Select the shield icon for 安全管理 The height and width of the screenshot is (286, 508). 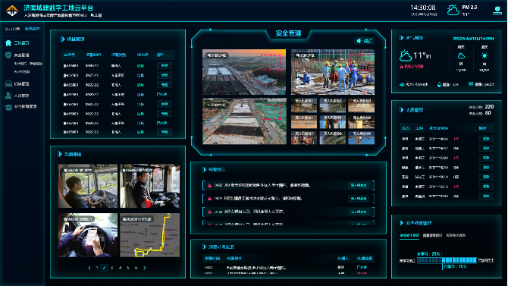click(x=8, y=55)
